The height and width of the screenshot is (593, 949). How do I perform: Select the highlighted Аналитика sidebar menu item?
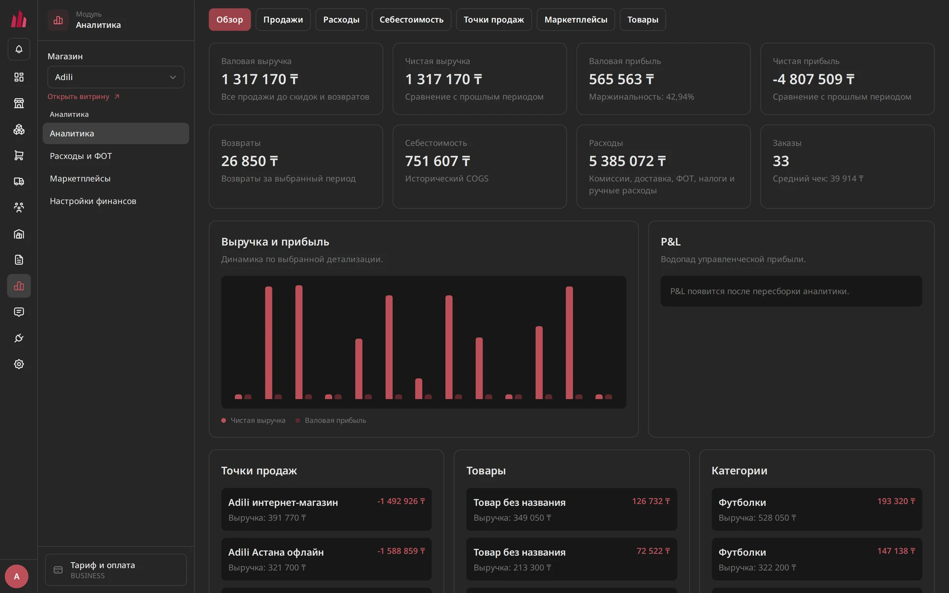(116, 133)
